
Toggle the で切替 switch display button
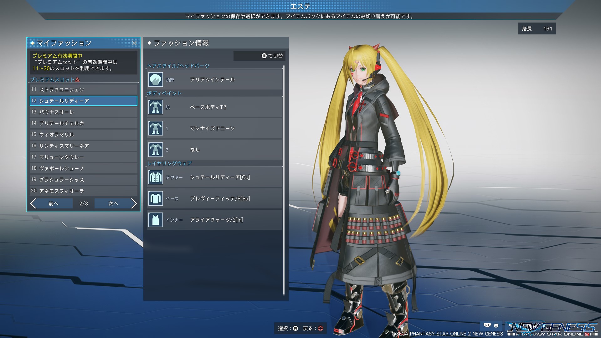click(x=259, y=56)
